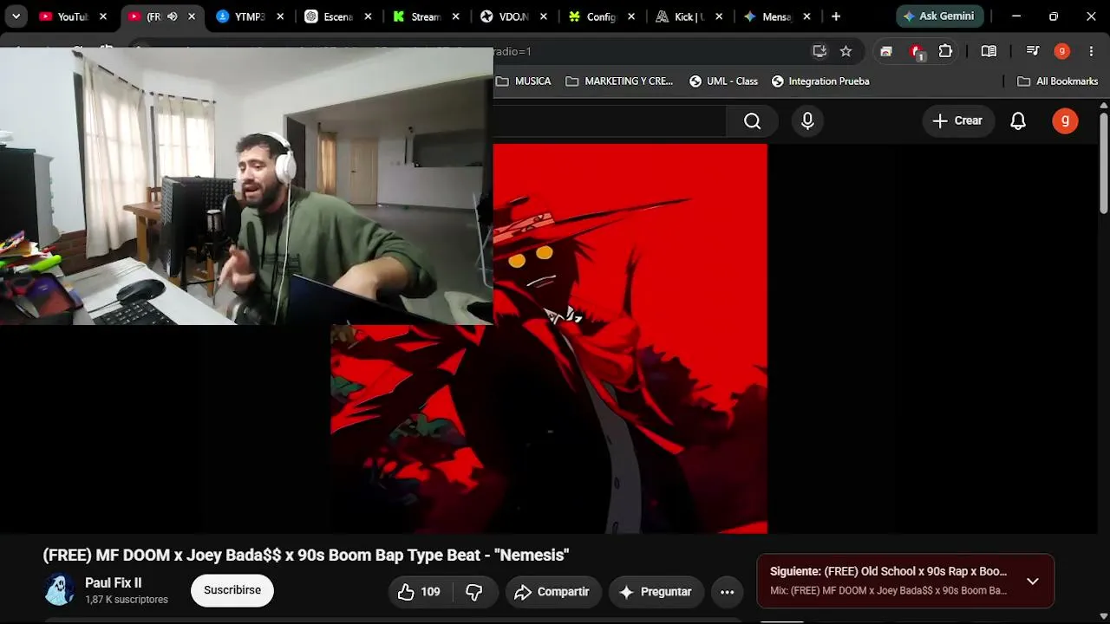The height and width of the screenshot is (624, 1110).
Task: Click the Suscribirse button
Action: tap(232, 590)
